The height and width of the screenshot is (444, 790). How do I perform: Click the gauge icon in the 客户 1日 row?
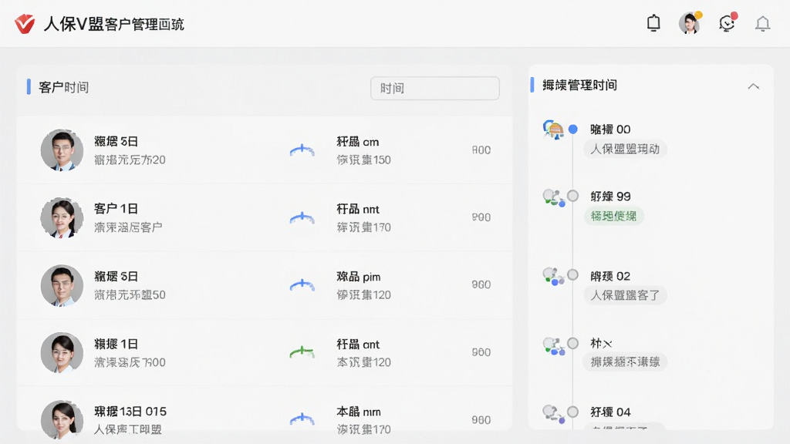(x=302, y=217)
